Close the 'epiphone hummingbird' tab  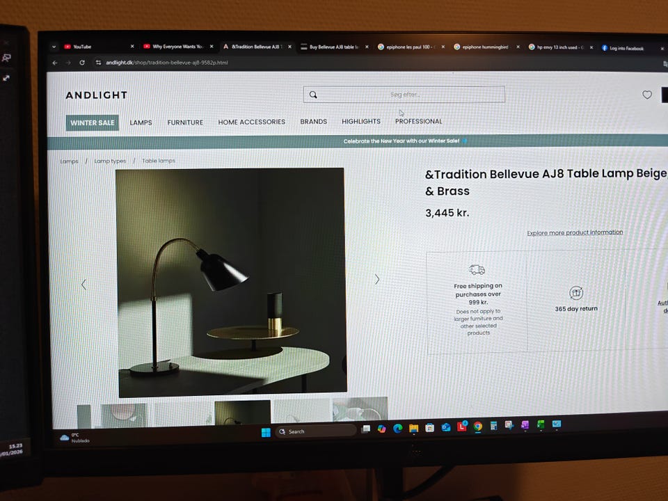pyautogui.click(x=518, y=47)
